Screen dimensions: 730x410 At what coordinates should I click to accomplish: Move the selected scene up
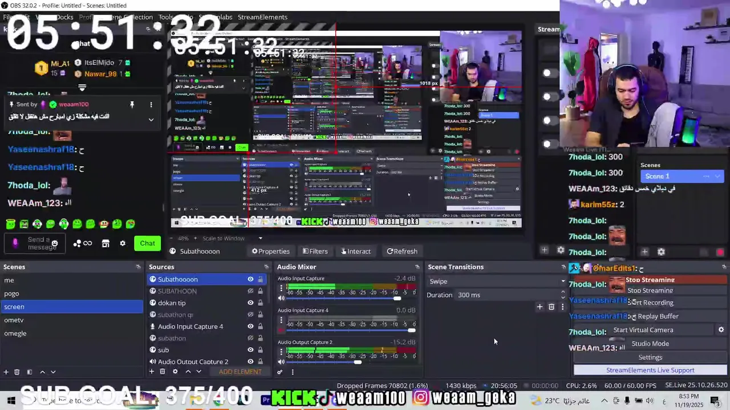[x=42, y=372]
